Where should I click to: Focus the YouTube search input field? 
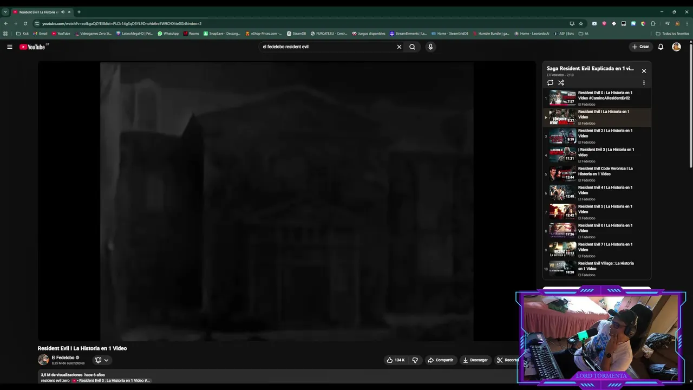coord(327,47)
